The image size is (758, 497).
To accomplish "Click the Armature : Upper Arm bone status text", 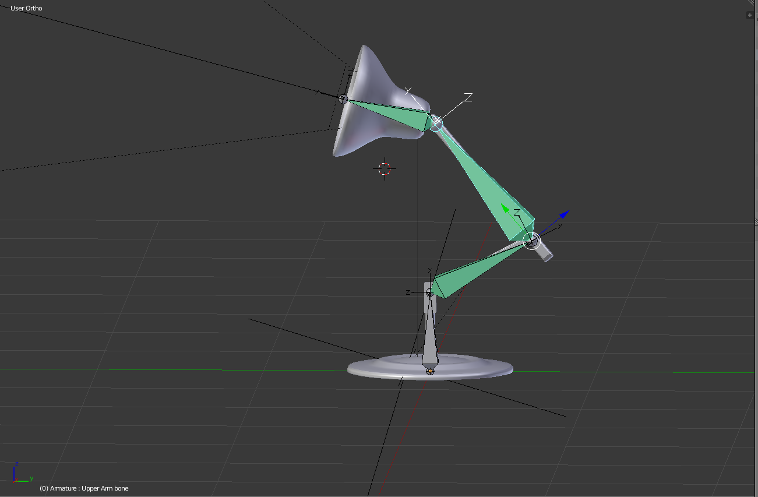I will click(x=83, y=488).
